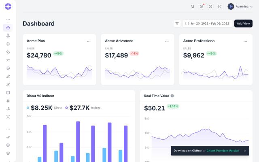The height and width of the screenshot is (162, 259).
Task: Toggle the light/dark theme sun icon
Action: (219, 6)
